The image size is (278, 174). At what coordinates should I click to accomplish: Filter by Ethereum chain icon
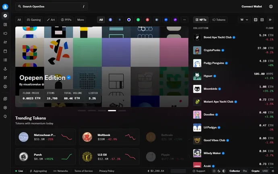coord(110,20)
